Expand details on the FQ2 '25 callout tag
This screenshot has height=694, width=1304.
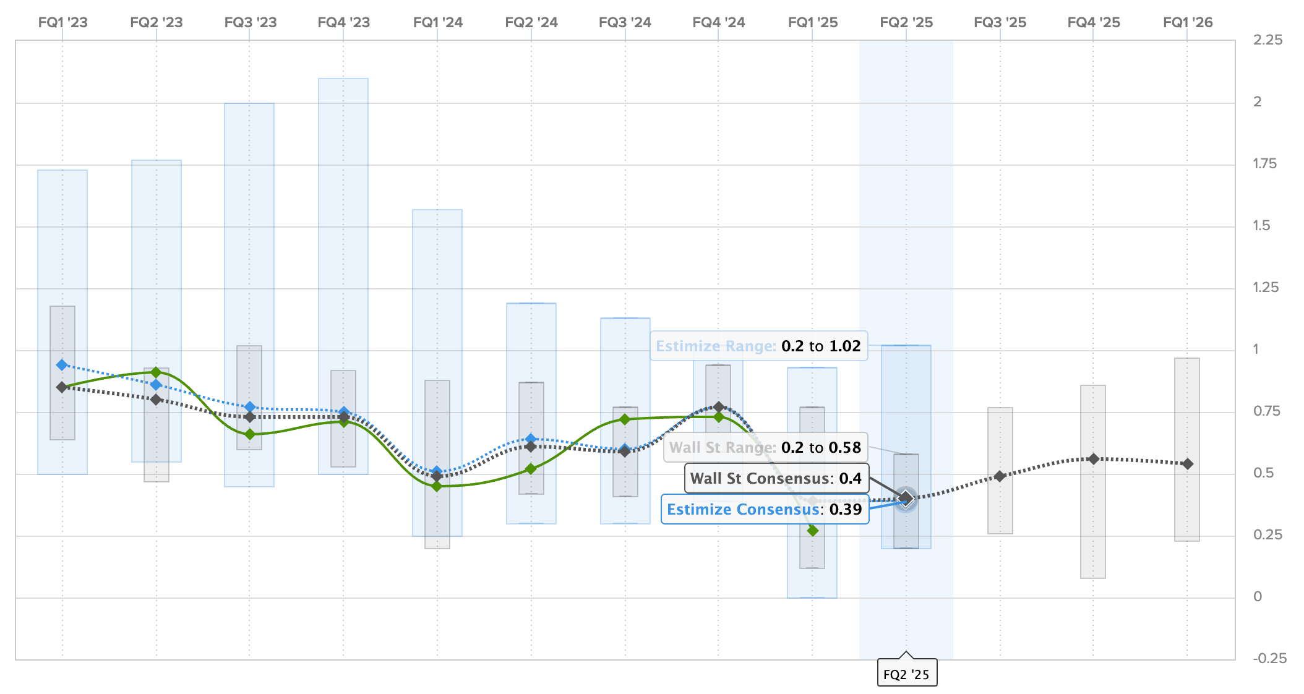pyautogui.click(x=906, y=674)
